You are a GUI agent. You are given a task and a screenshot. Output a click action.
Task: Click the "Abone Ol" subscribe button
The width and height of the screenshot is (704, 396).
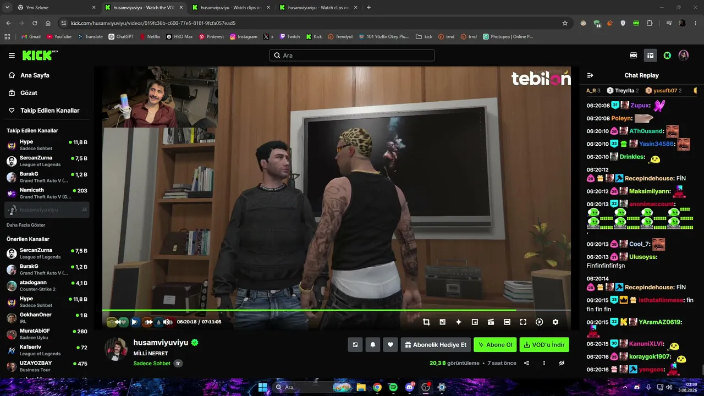(495, 345)
